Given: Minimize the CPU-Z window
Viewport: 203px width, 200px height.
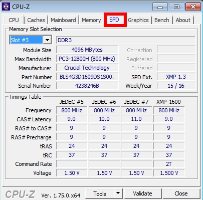Looking at the screenshot, I should click(x=160, y=7).
